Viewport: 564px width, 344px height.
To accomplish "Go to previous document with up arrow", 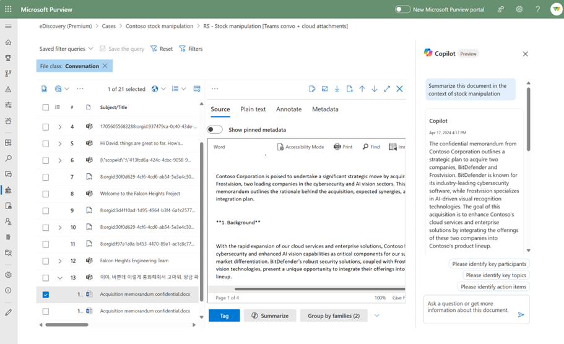I will tap(362, 89).
